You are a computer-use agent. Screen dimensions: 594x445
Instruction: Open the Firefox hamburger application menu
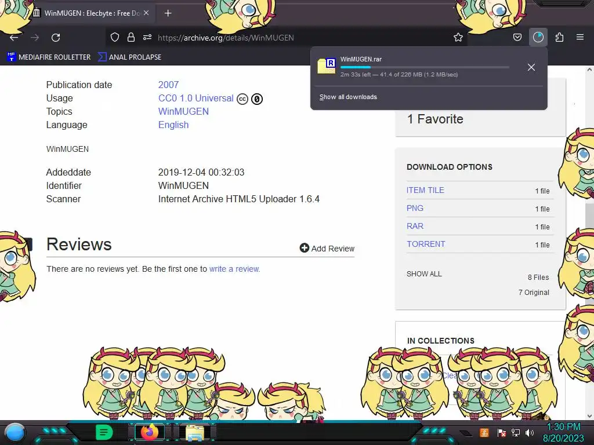pos(580,37)
